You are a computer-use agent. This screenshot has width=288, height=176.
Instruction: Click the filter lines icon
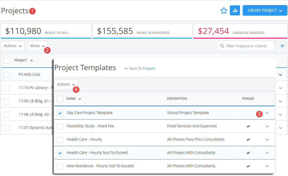282,46
